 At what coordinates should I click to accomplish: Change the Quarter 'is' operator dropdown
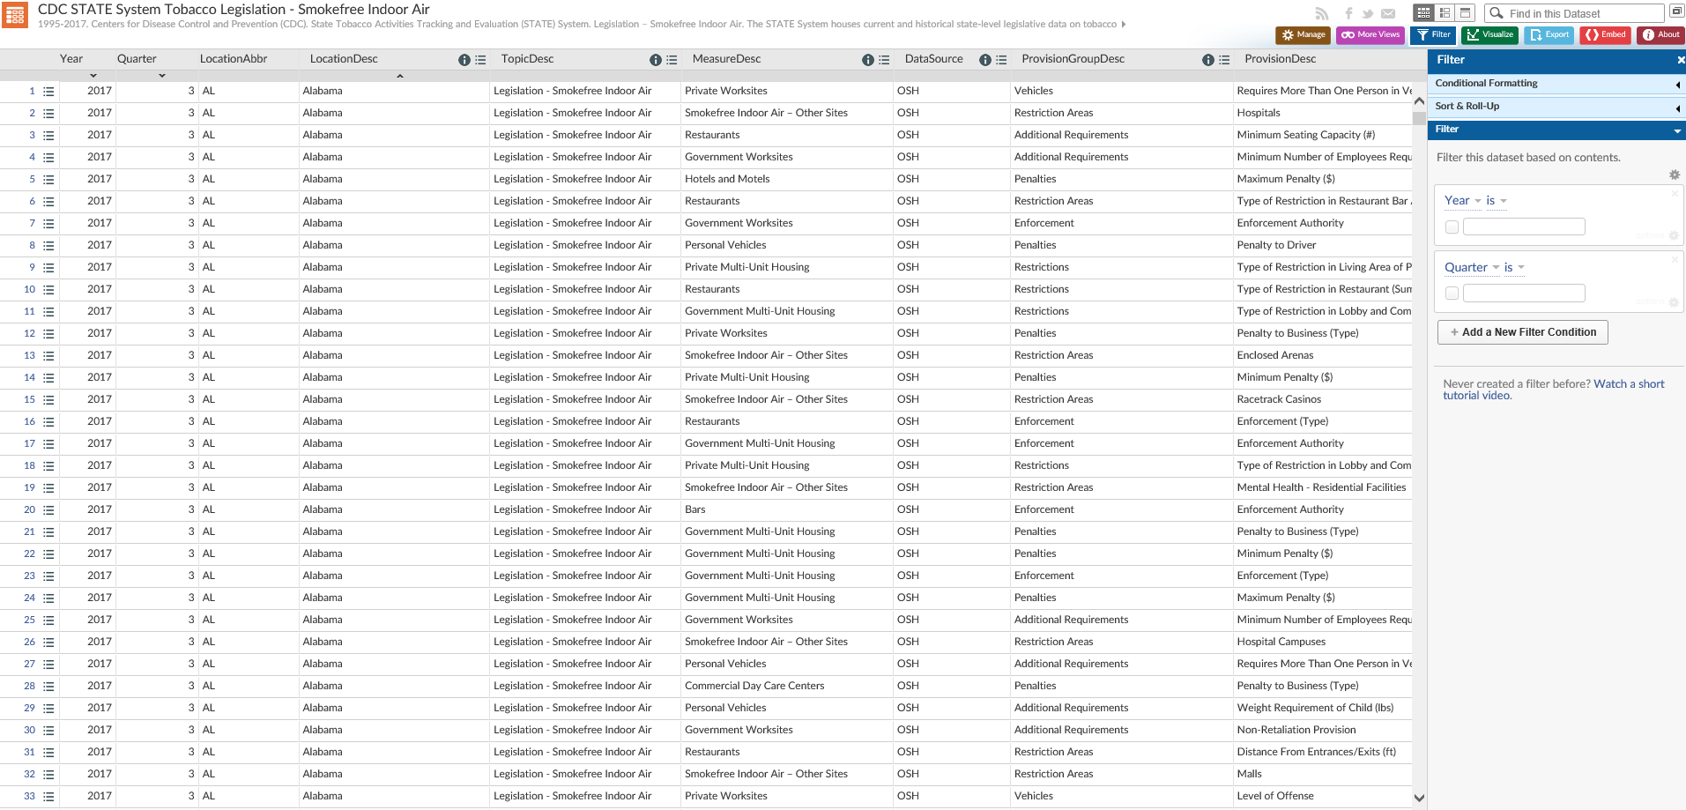click(1514, 267)
